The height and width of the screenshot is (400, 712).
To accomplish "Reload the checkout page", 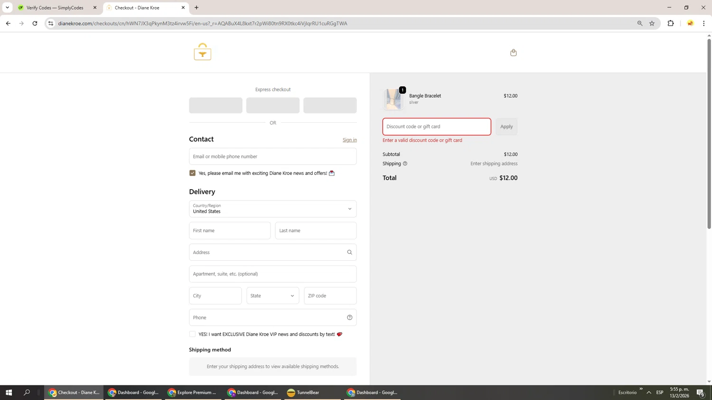I will 35,23.
